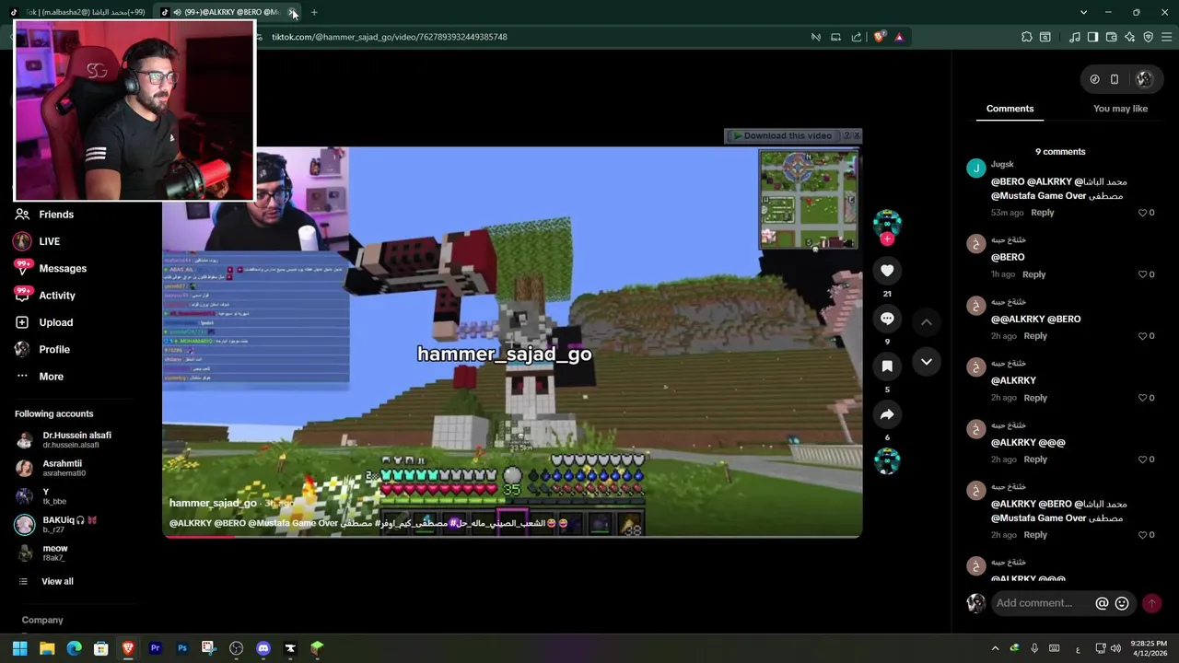Viewport: 1179px width, 663px height.
Task: Click the Brave Rewards triangle icon
Action: [x=899, y=37]
